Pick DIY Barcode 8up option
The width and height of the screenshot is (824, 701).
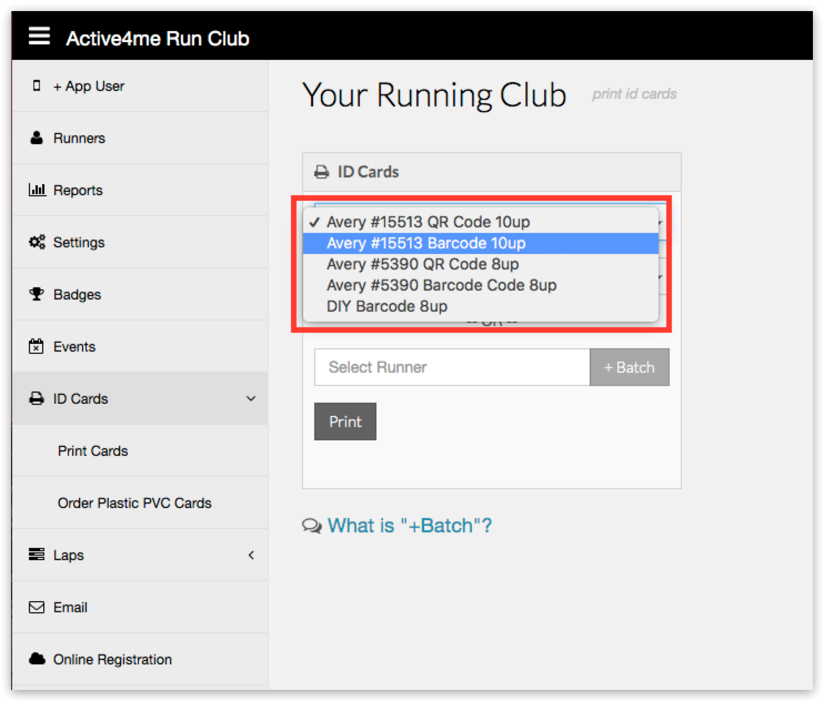(386, 307)
